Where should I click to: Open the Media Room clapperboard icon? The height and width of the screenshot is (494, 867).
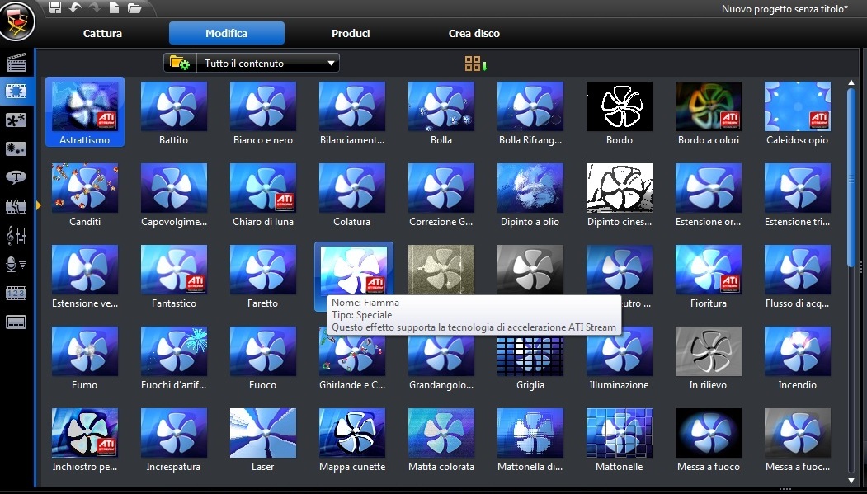coord(16,63)
